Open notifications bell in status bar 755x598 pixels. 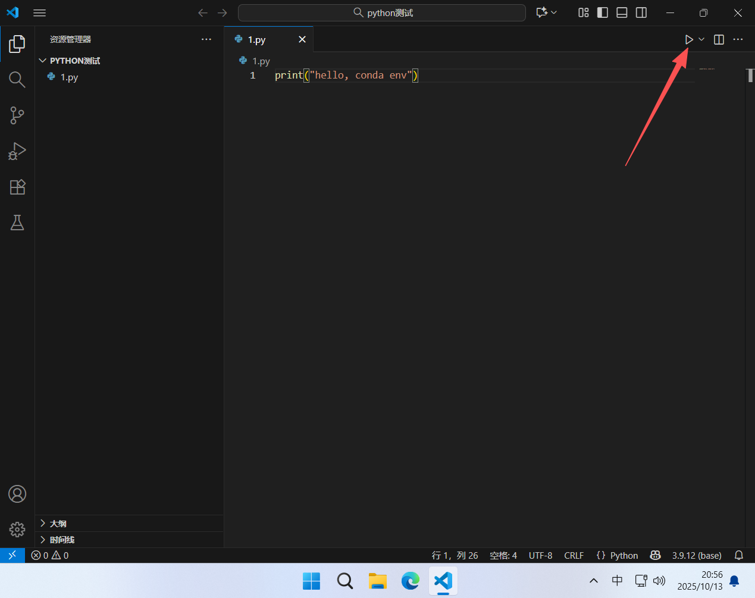pos(739,555)
